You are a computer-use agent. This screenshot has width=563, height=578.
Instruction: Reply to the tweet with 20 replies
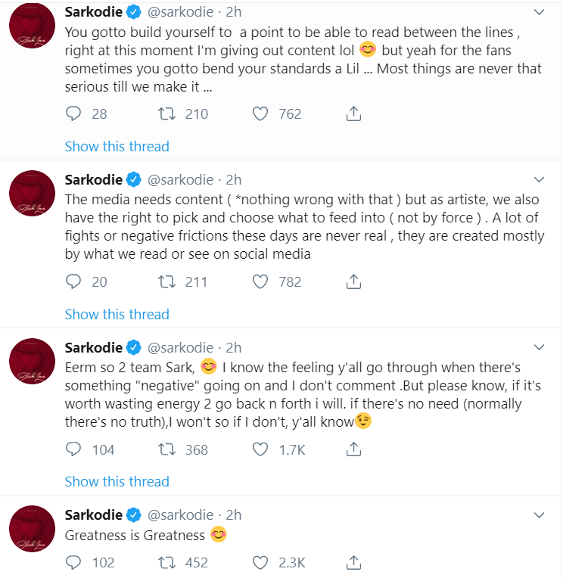[73, 282]
